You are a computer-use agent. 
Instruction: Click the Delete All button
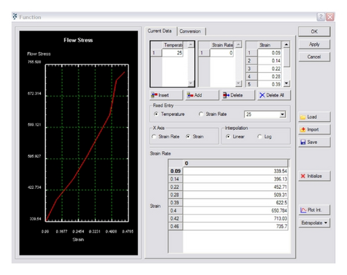click(x=274, y=95)
